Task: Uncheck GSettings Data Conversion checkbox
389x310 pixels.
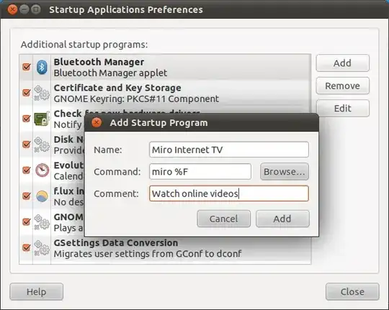Action: tap(27, 247)
